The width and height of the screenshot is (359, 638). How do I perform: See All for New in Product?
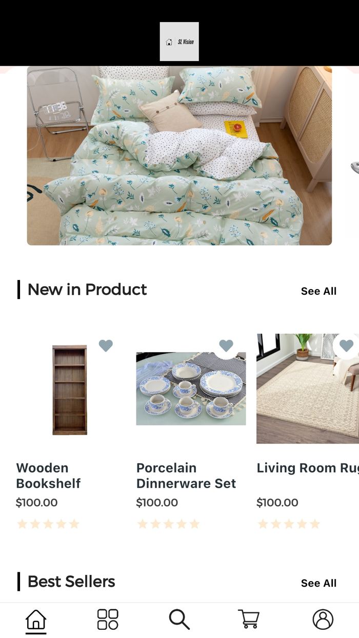[x=318, y=291]
